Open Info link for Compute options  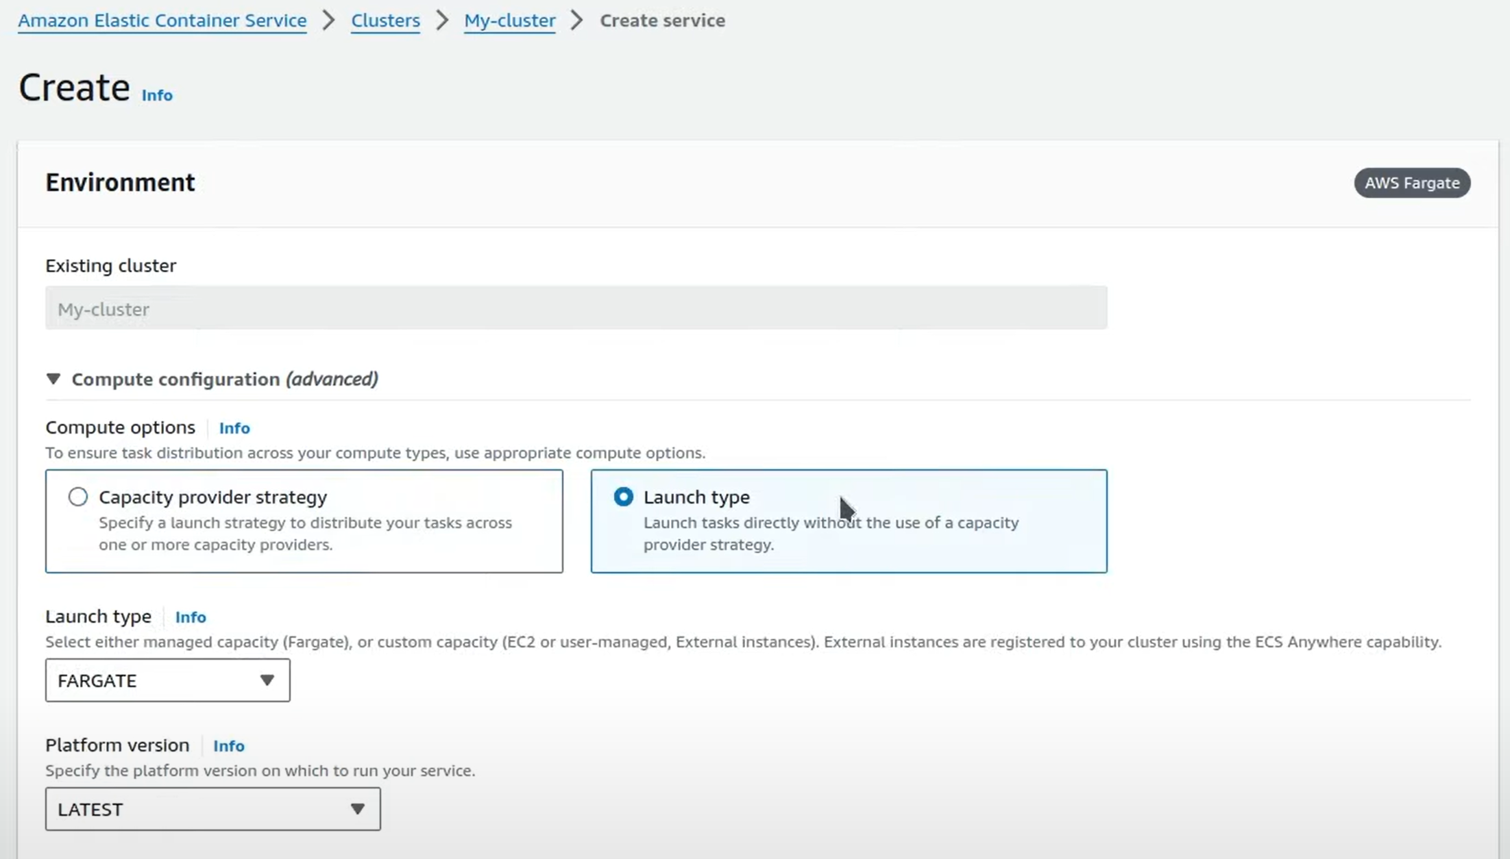point(234,428)
